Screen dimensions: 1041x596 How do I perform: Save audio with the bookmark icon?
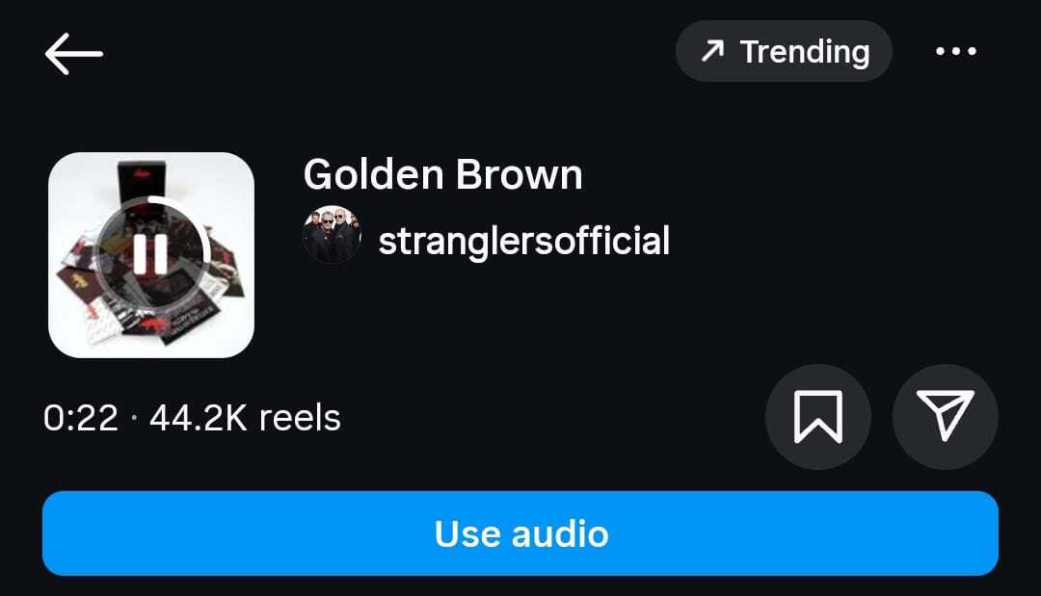tap(818, 417)
